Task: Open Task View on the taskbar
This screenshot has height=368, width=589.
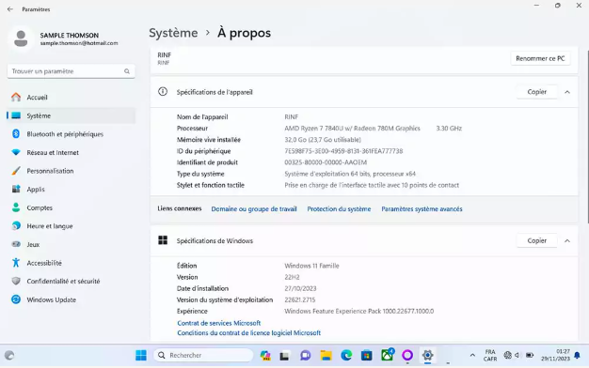Action: (284, 355)
